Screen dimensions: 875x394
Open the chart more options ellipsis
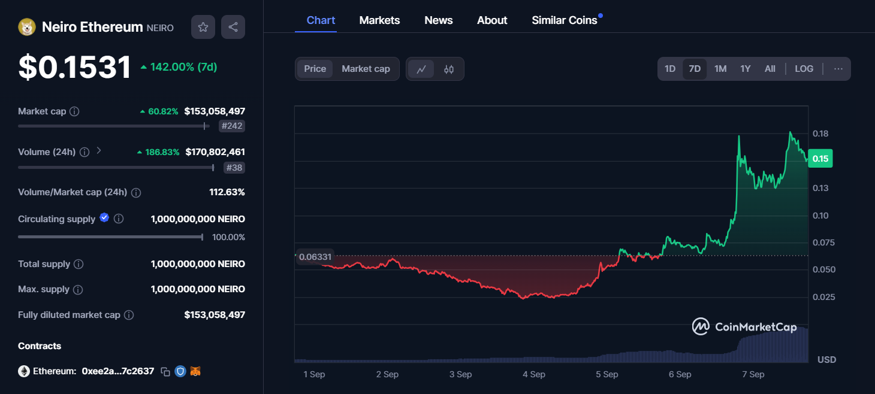tap(838, 69)
